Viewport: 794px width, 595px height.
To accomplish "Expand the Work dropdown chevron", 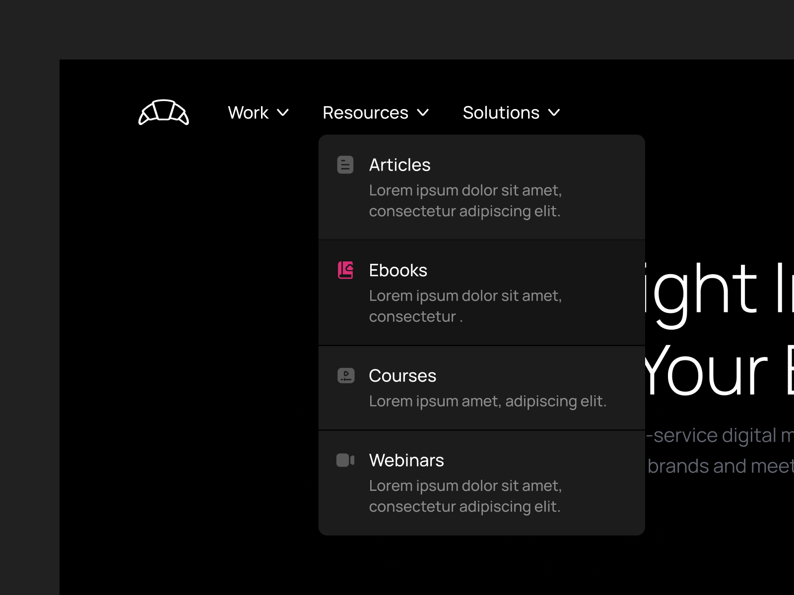I will 283,113.
